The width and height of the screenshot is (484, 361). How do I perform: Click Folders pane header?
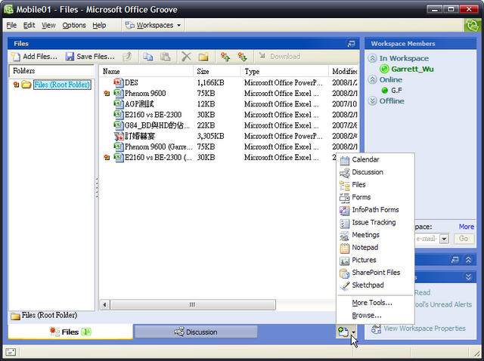tap(51, 71)
